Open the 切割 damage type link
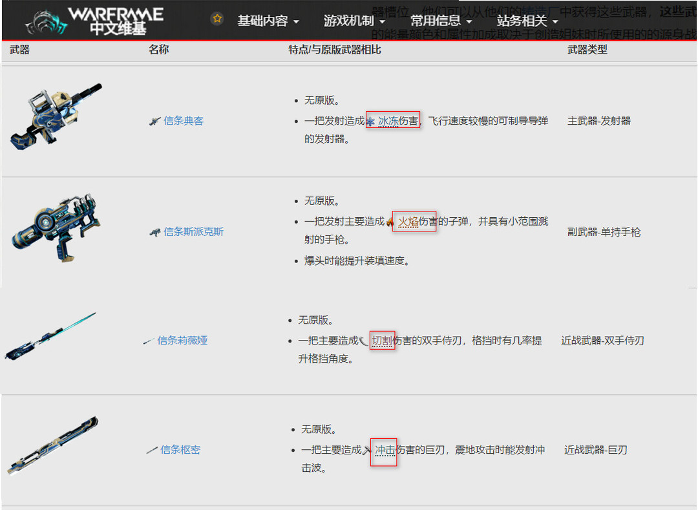 [x=381, y=341]
